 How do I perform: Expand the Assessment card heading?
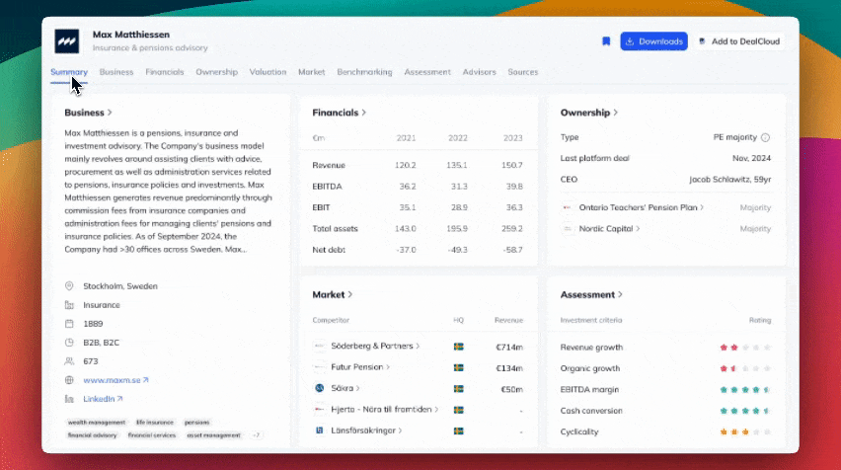pyautogui.click(x=591, y=294)
